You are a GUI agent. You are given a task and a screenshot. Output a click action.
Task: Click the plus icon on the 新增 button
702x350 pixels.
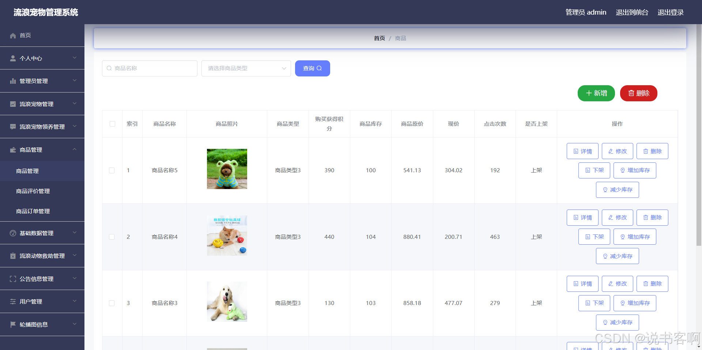point(589,93)
